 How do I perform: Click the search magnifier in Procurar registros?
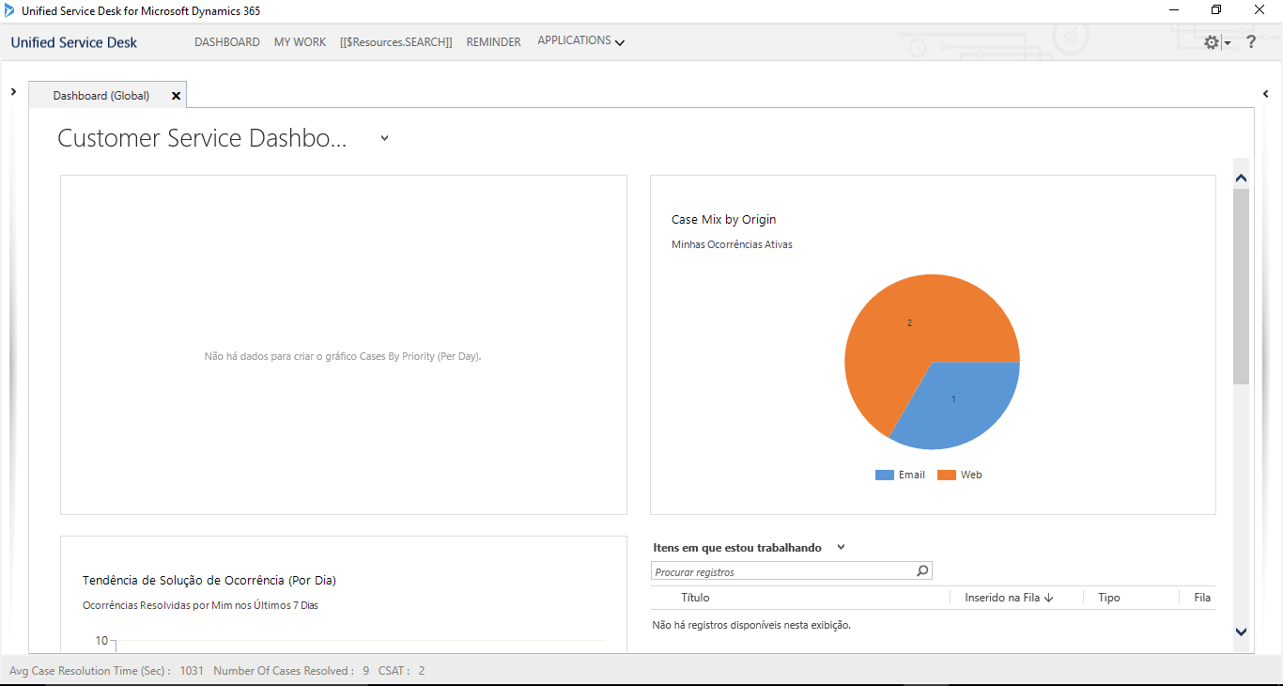coord(922,571)
